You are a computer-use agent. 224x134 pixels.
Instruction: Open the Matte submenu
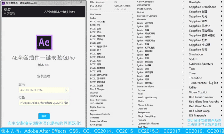pos(141,101)
